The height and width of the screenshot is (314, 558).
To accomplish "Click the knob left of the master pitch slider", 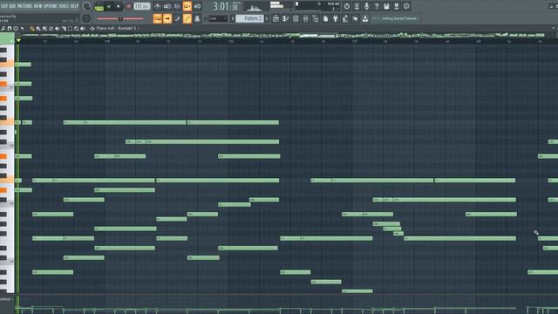I will pyautogui.click(x=86, y=18).
